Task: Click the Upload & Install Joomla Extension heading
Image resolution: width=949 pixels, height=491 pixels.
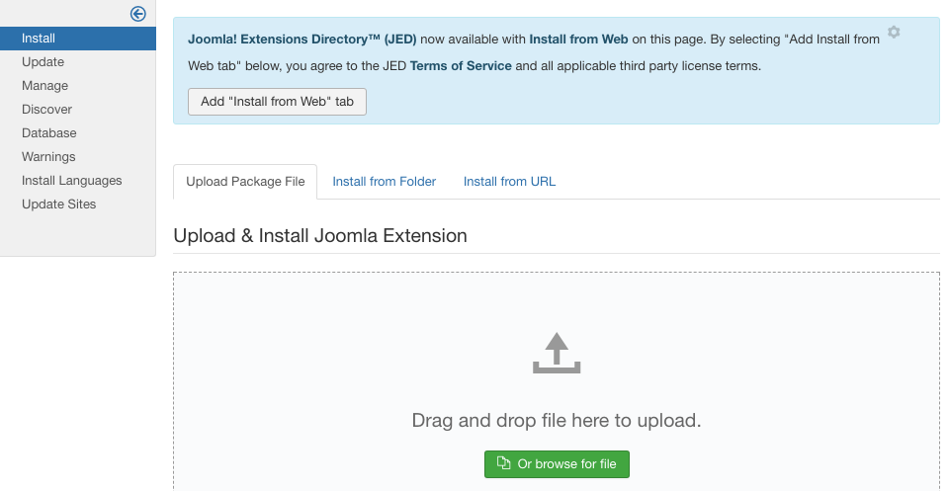Action: 320,235
